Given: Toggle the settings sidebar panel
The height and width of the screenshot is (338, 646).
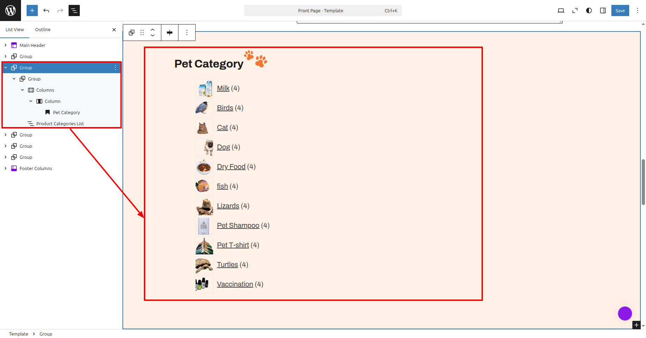Looking at the screenshot, I should click(x=603, y=10).
